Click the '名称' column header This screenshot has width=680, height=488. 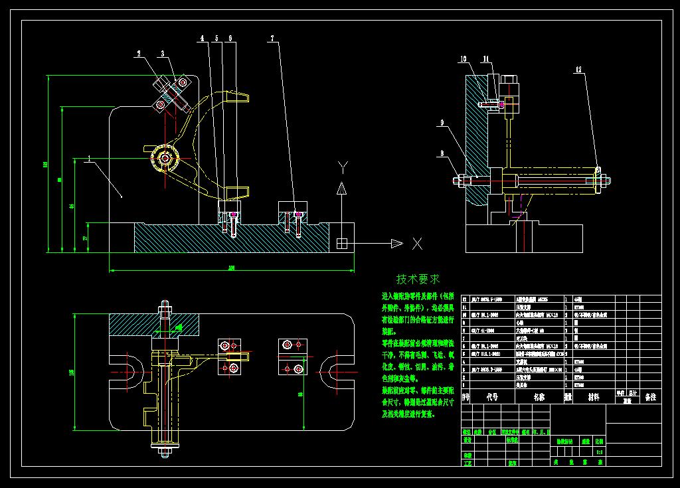(539, 396)
